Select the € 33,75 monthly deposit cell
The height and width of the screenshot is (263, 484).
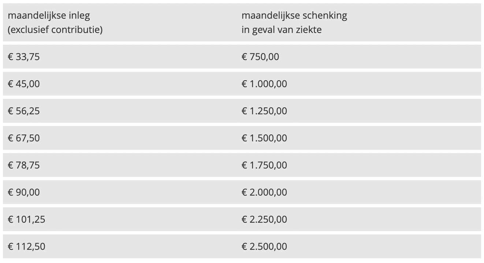[x=24, y=57]
